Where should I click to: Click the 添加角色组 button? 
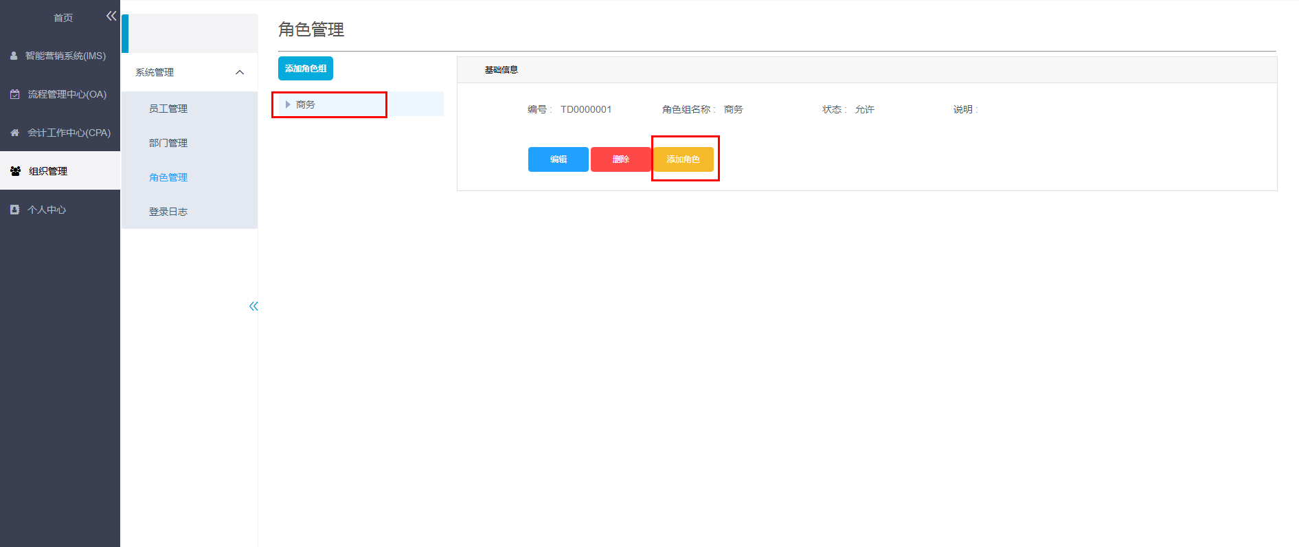[x=306, y=69]
